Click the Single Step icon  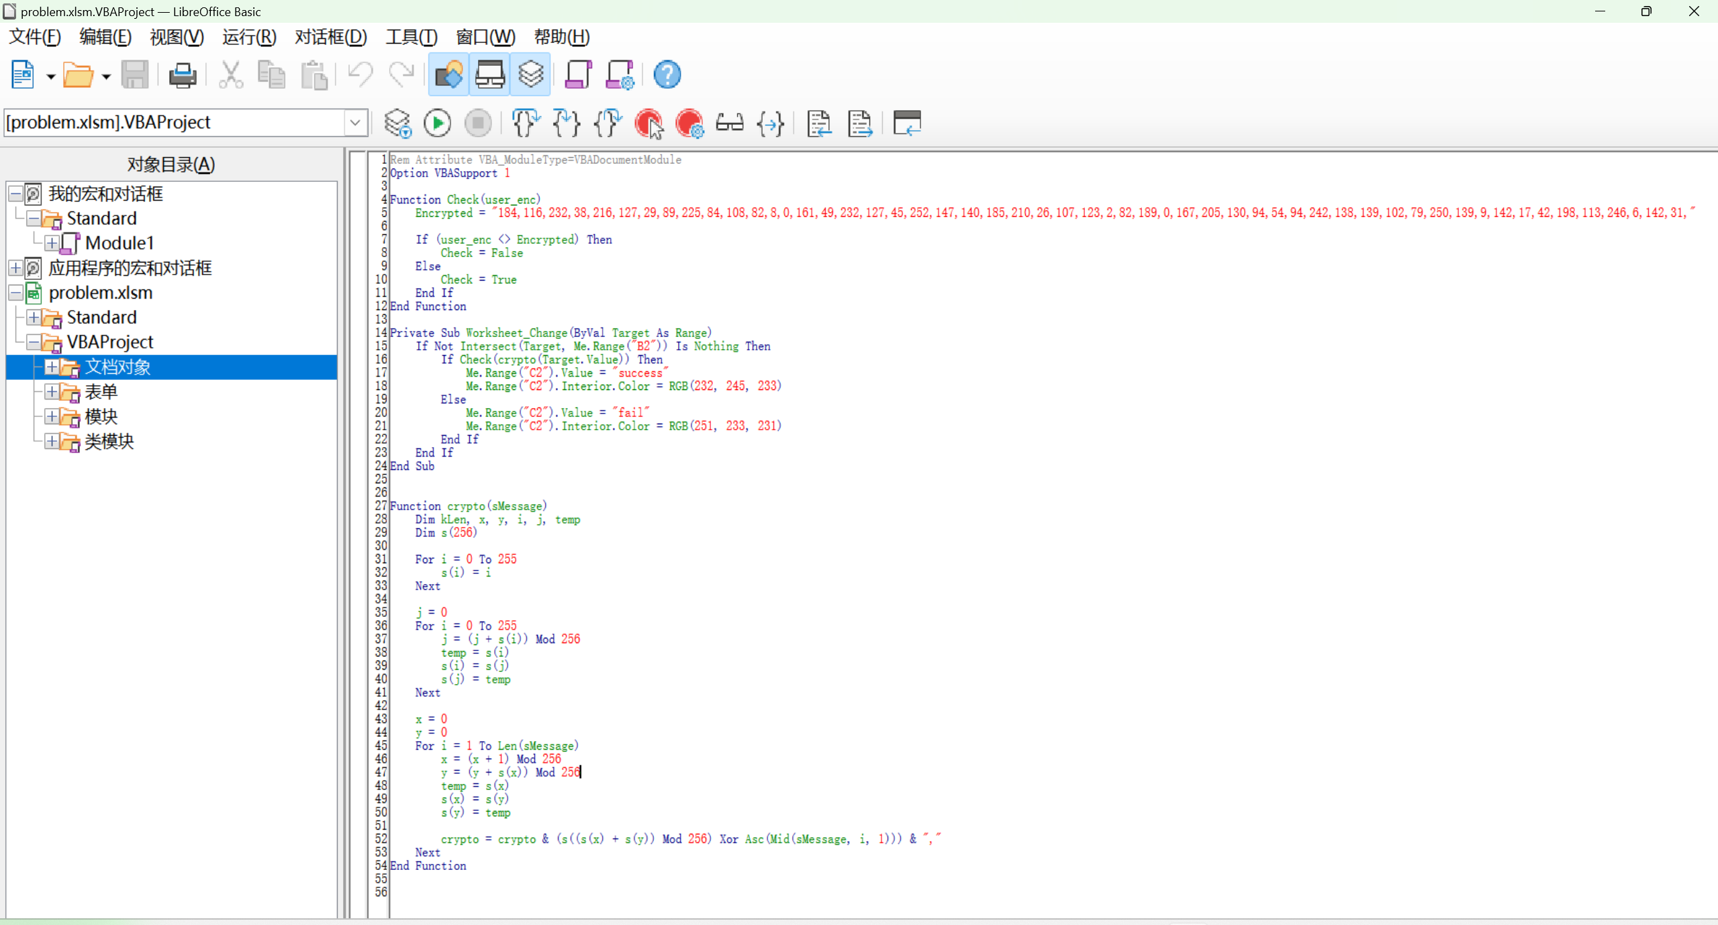click(x=566, y=124)
